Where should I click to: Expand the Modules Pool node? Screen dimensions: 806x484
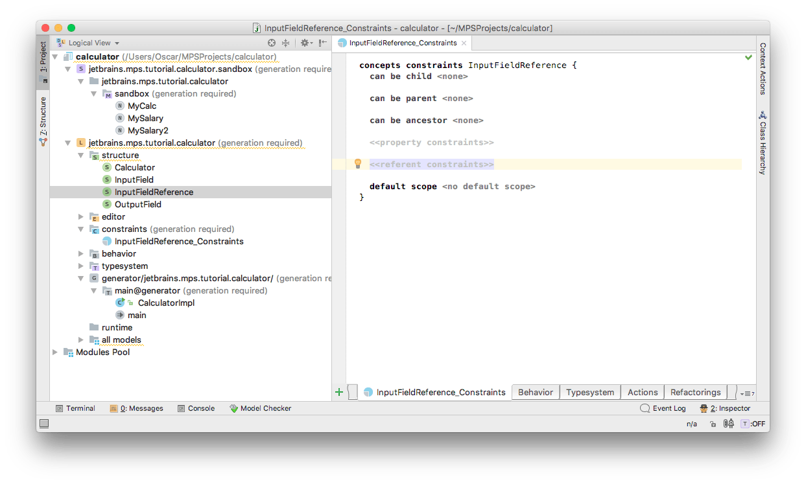click(x=55, y=352)
